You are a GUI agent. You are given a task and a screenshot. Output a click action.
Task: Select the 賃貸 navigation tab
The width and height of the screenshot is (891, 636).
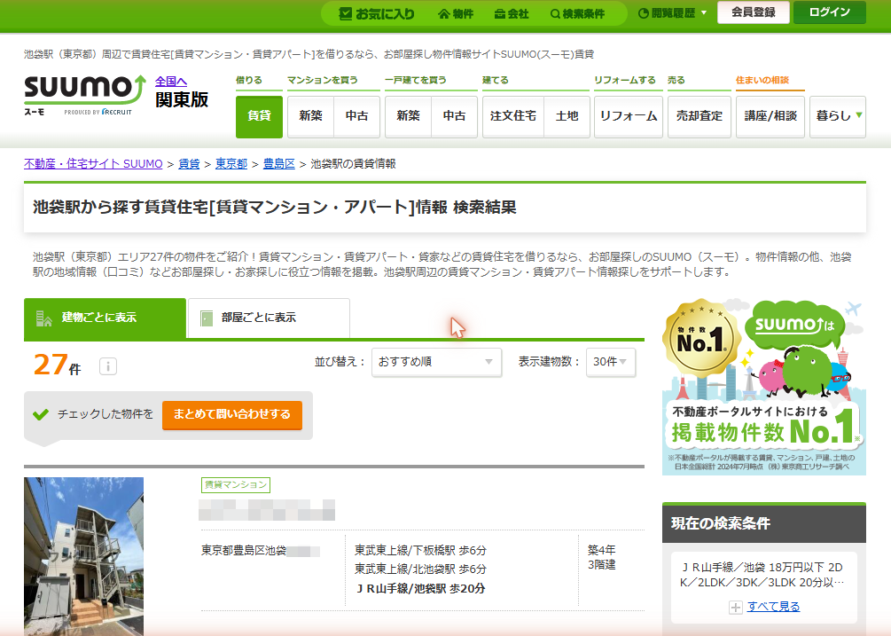(x=259, y=116)
